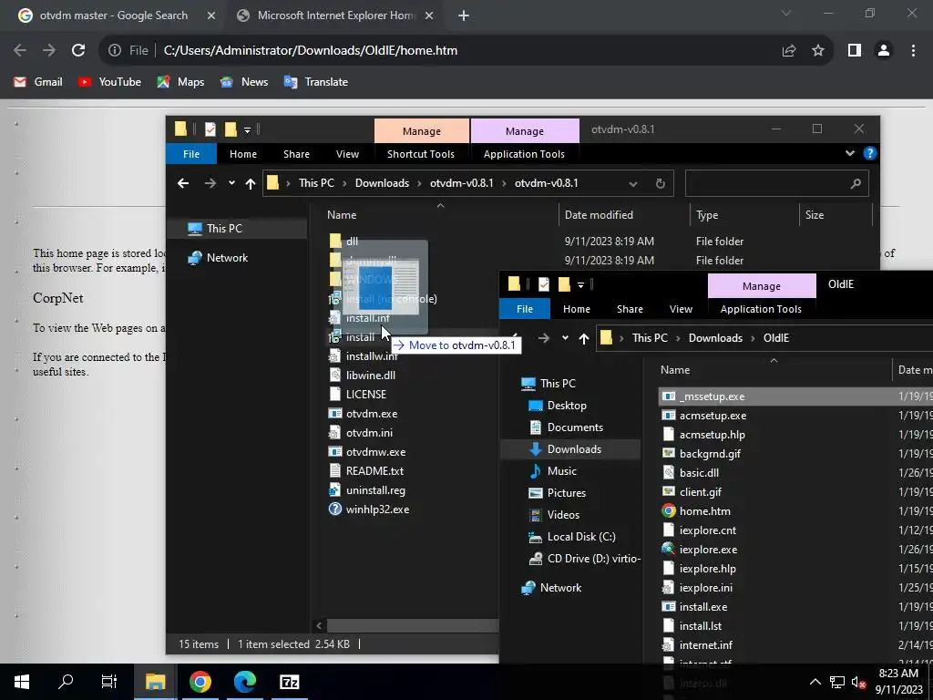The height and width of the screenshot is (700, 933).
Task: Select winhlp32.exe file
Action: tap(377, 510)
